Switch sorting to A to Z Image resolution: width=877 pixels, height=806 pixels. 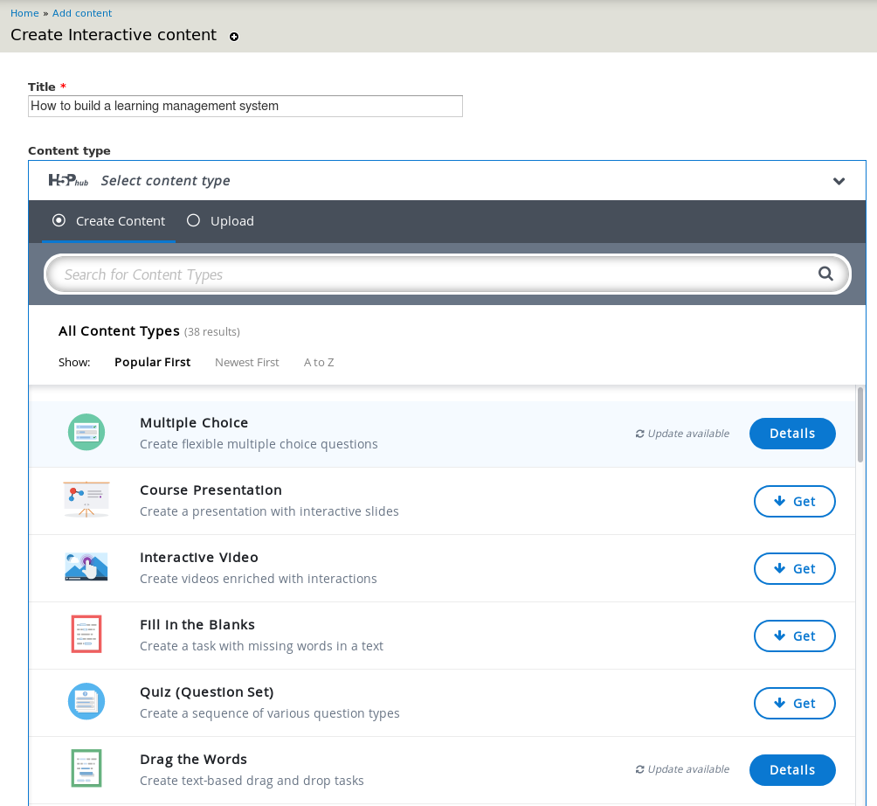(x=319, y=362)
